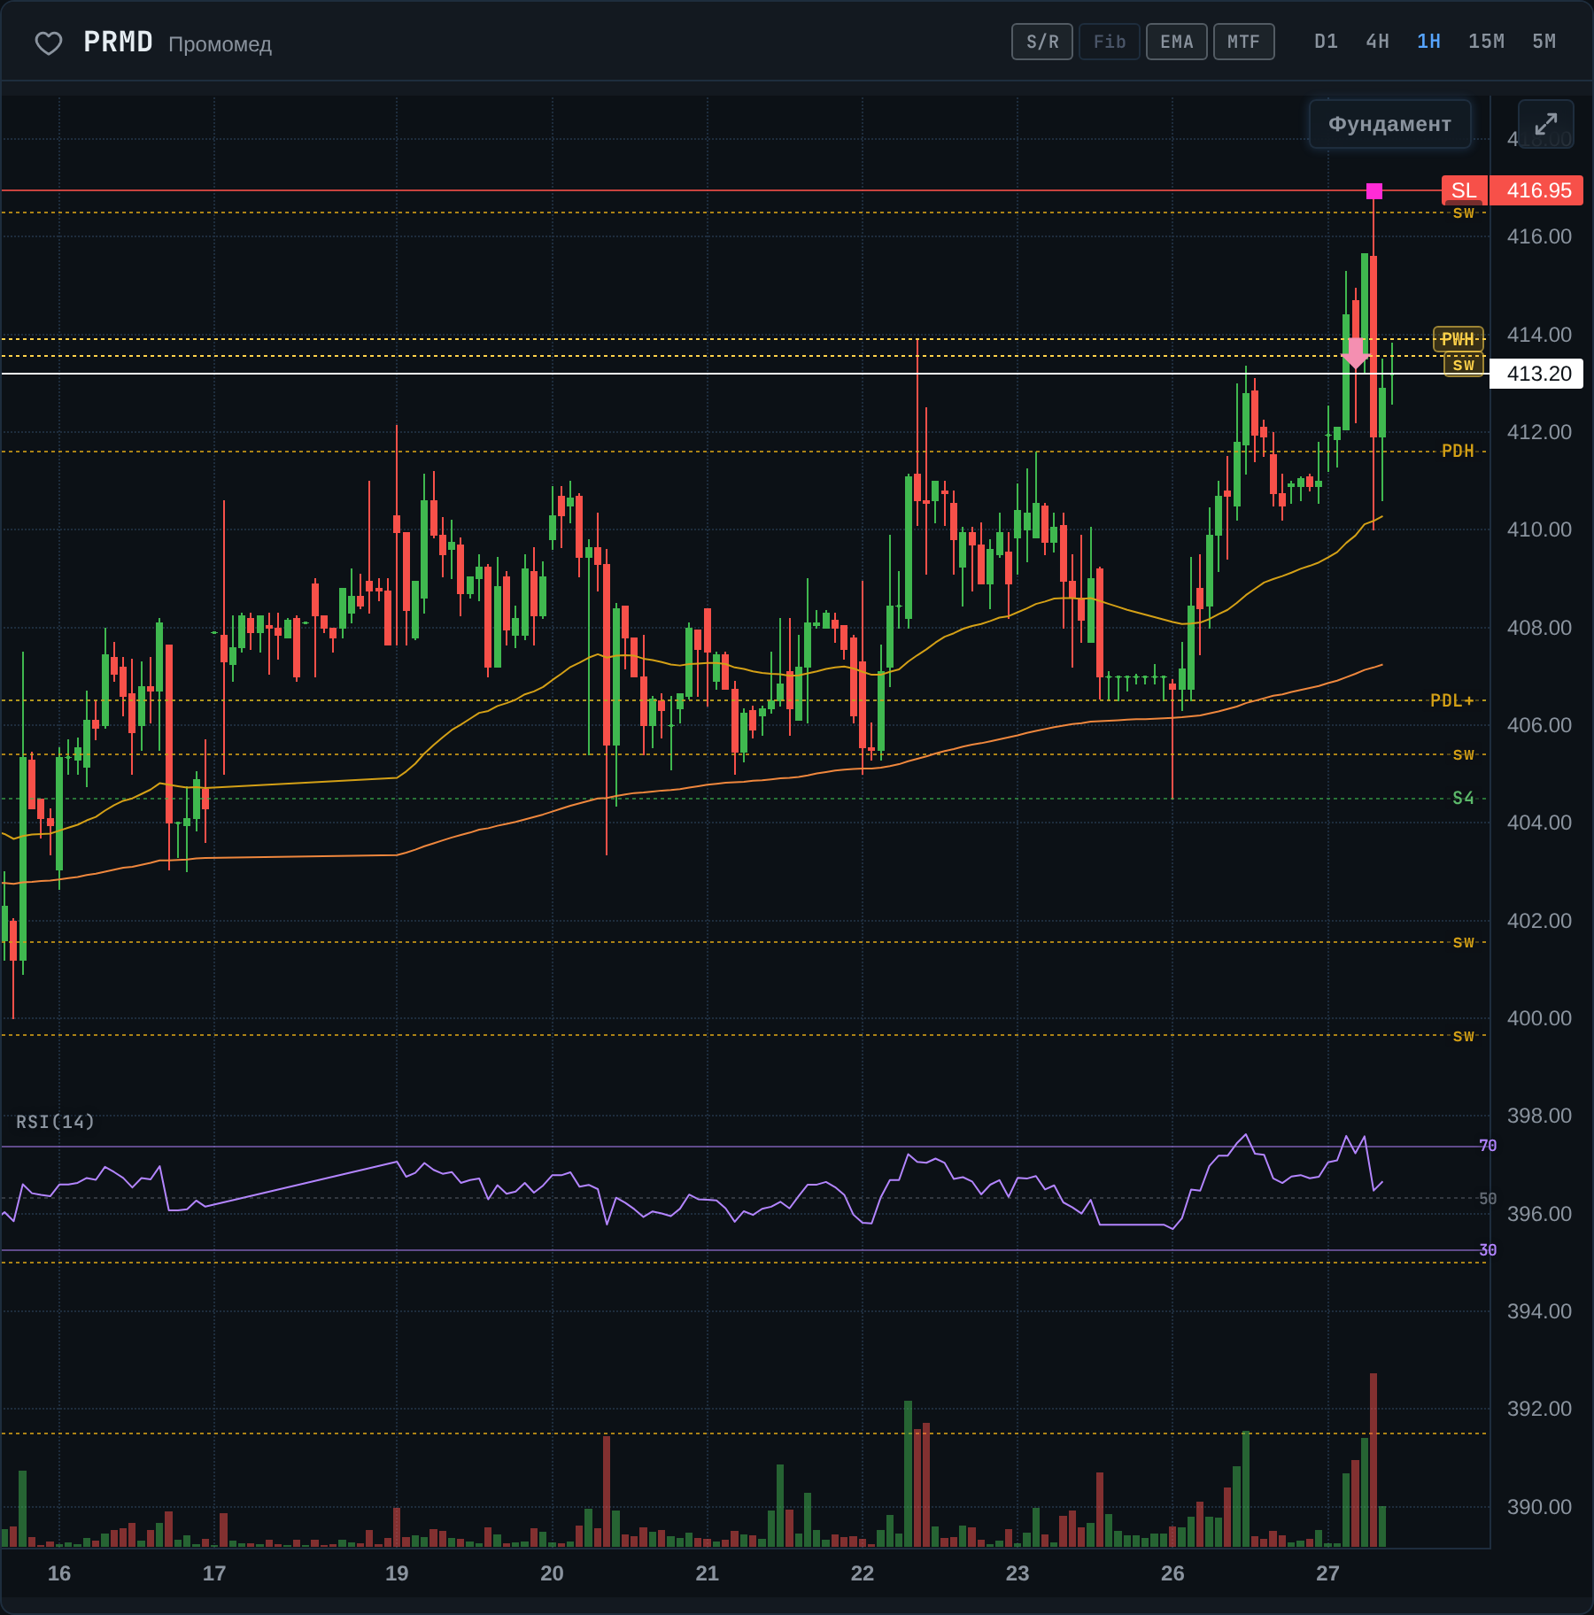The image size is (1594, 1615).
Task: Click the PDL+ level label
Action: (x=1452, y=700)
